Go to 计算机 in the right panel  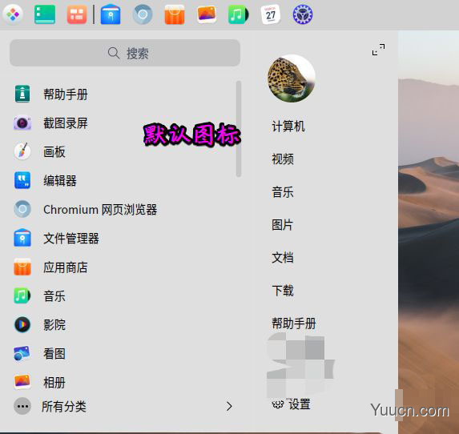[288, 127]
